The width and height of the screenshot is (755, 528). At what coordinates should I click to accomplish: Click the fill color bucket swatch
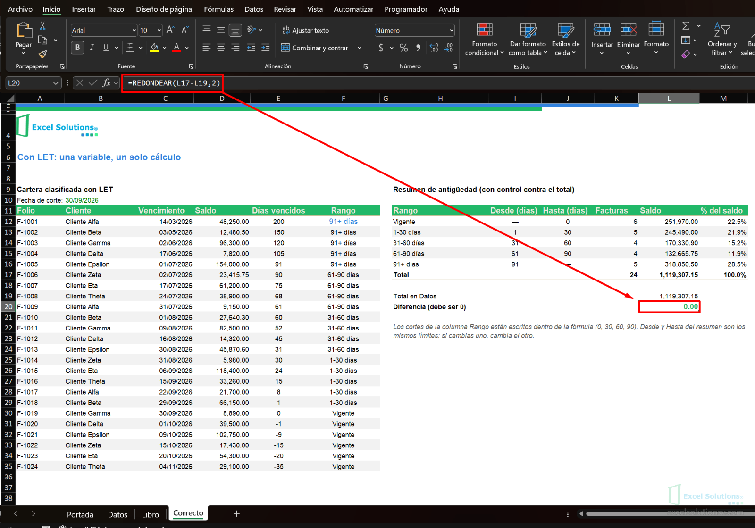(x=154, y=47)
